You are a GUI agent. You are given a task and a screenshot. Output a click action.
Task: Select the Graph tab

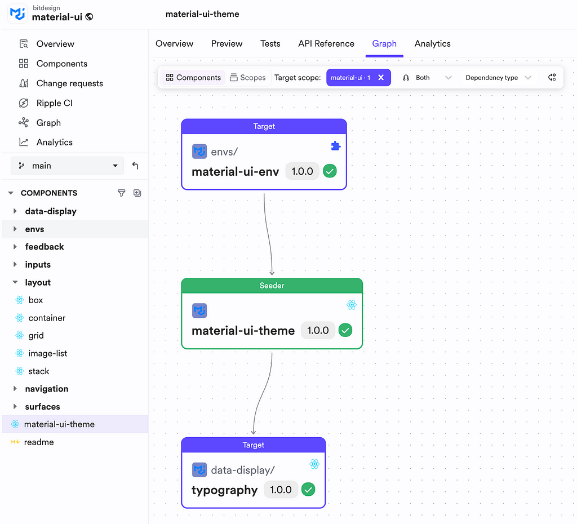[384, 44]
